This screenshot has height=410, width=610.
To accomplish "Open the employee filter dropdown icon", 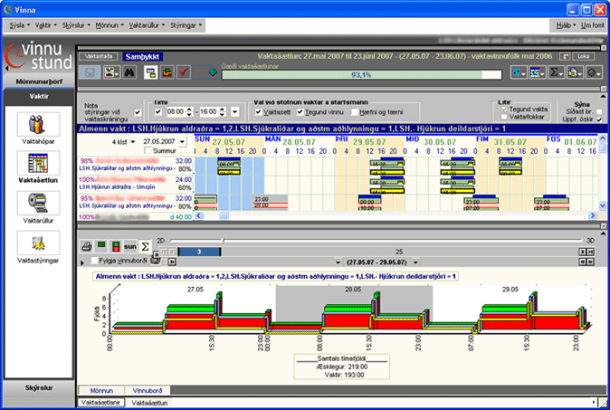I will click(111, 72).
